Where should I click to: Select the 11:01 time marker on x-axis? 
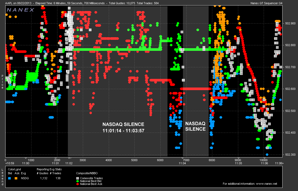point(55,163)
